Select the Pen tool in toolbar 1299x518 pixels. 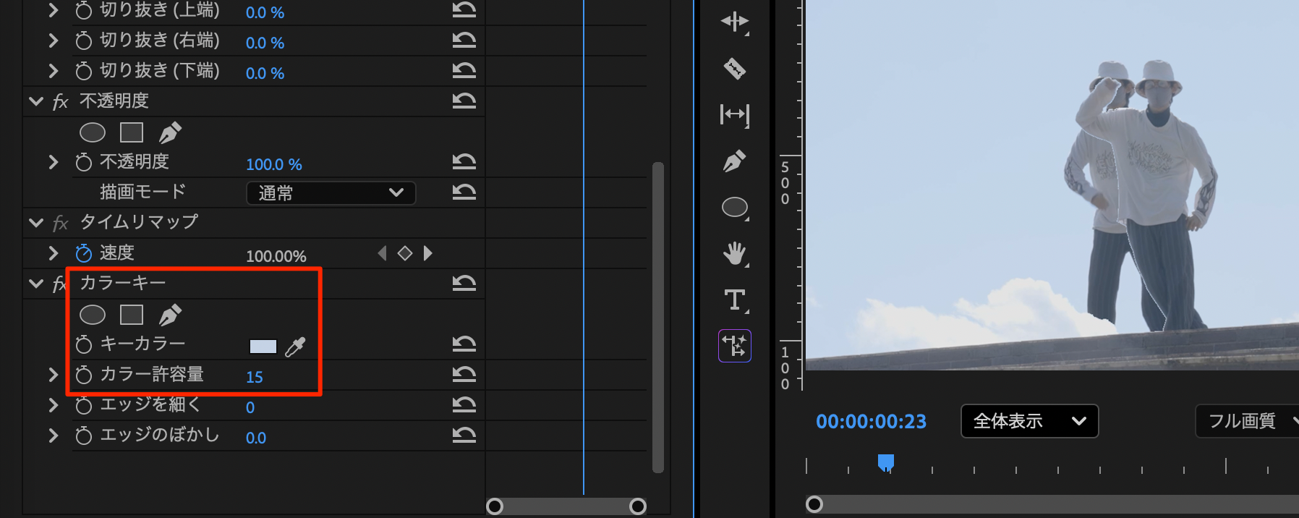click(x=734, y=161)
